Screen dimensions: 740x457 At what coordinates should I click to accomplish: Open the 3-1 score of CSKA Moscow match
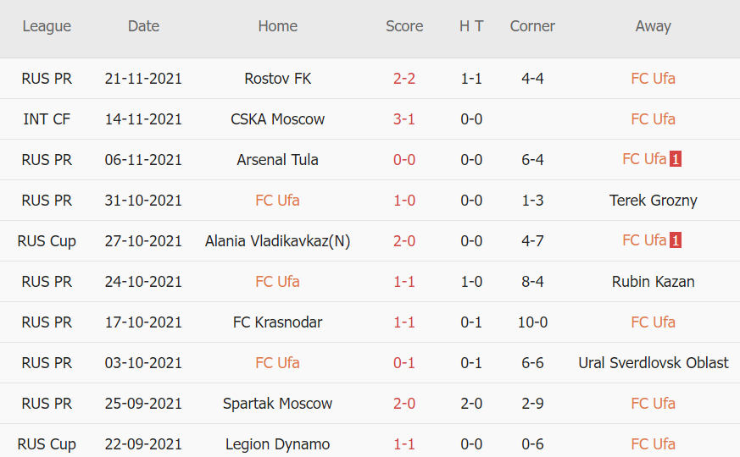403,119
